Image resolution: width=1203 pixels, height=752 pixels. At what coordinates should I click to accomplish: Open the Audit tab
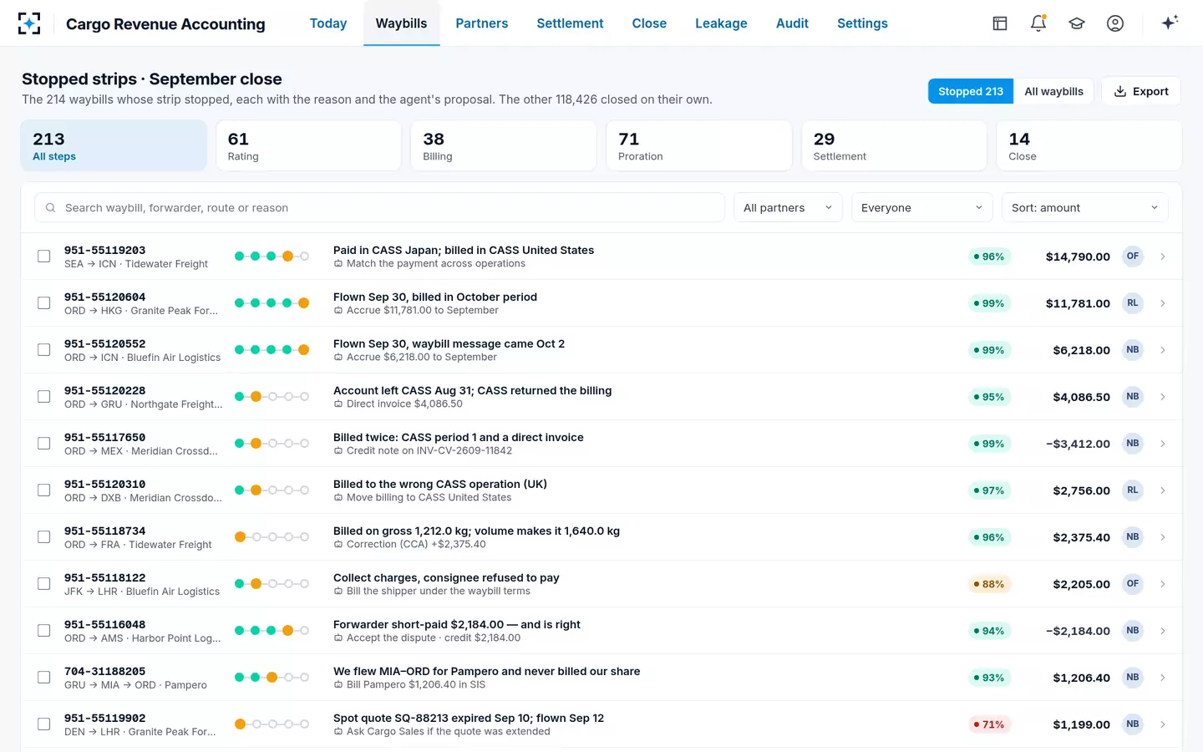click(792, 23)
